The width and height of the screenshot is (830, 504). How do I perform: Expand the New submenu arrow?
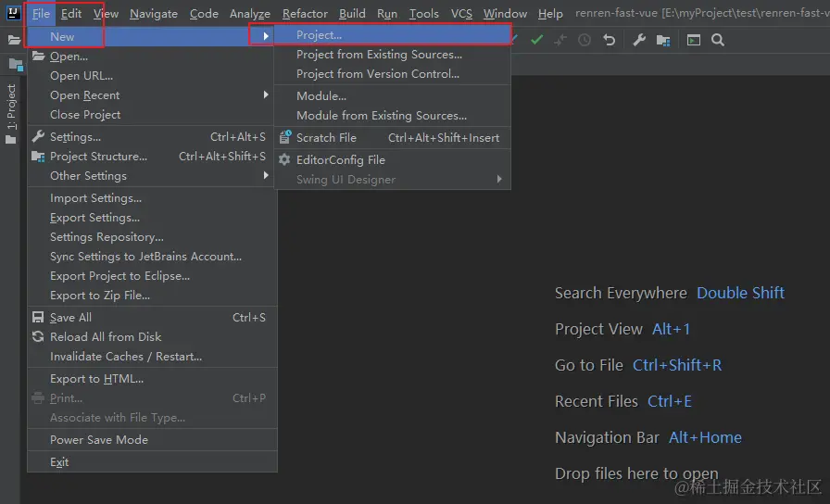click(x=266, y=36)
